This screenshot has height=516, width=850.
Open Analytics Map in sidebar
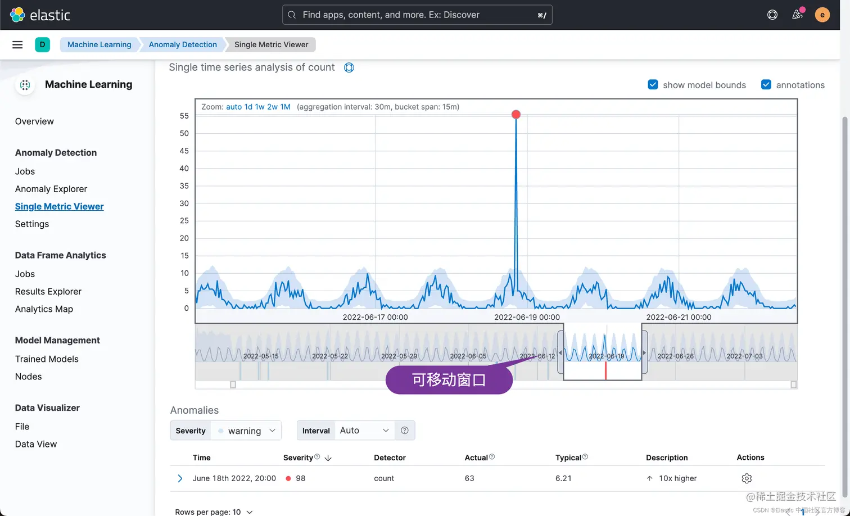click(44, 309)
